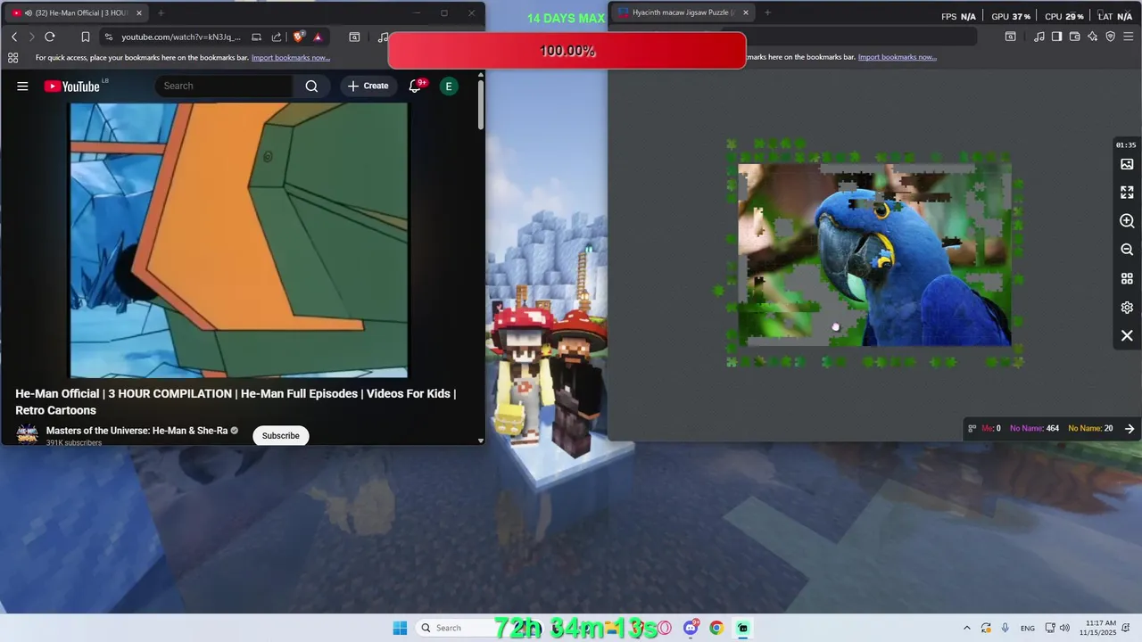
Task: Open the browser hamburger menu in the puzzle window
Action: (1129, 37)
